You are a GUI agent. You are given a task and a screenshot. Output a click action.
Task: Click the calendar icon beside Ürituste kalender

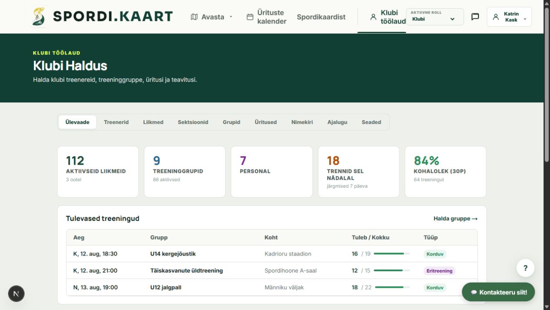click(250, 17)
